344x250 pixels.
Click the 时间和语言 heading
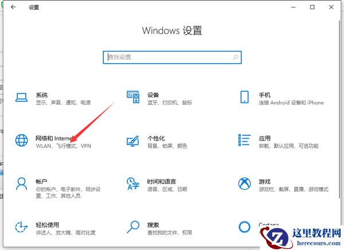coord(162,182)
